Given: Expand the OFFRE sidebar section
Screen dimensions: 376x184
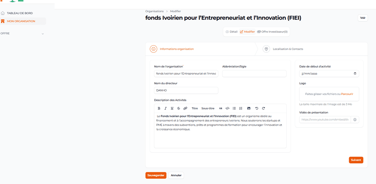Looking at the screenshot, I should click(x=43, y=34).
